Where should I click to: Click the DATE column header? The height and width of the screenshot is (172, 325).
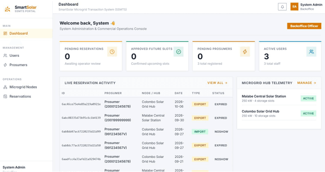[x=178, y=93]
